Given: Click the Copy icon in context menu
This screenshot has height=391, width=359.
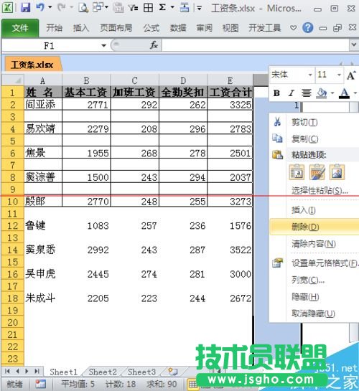Looking at the screenshot, I should pyautogui.click(x=277, y=138).
